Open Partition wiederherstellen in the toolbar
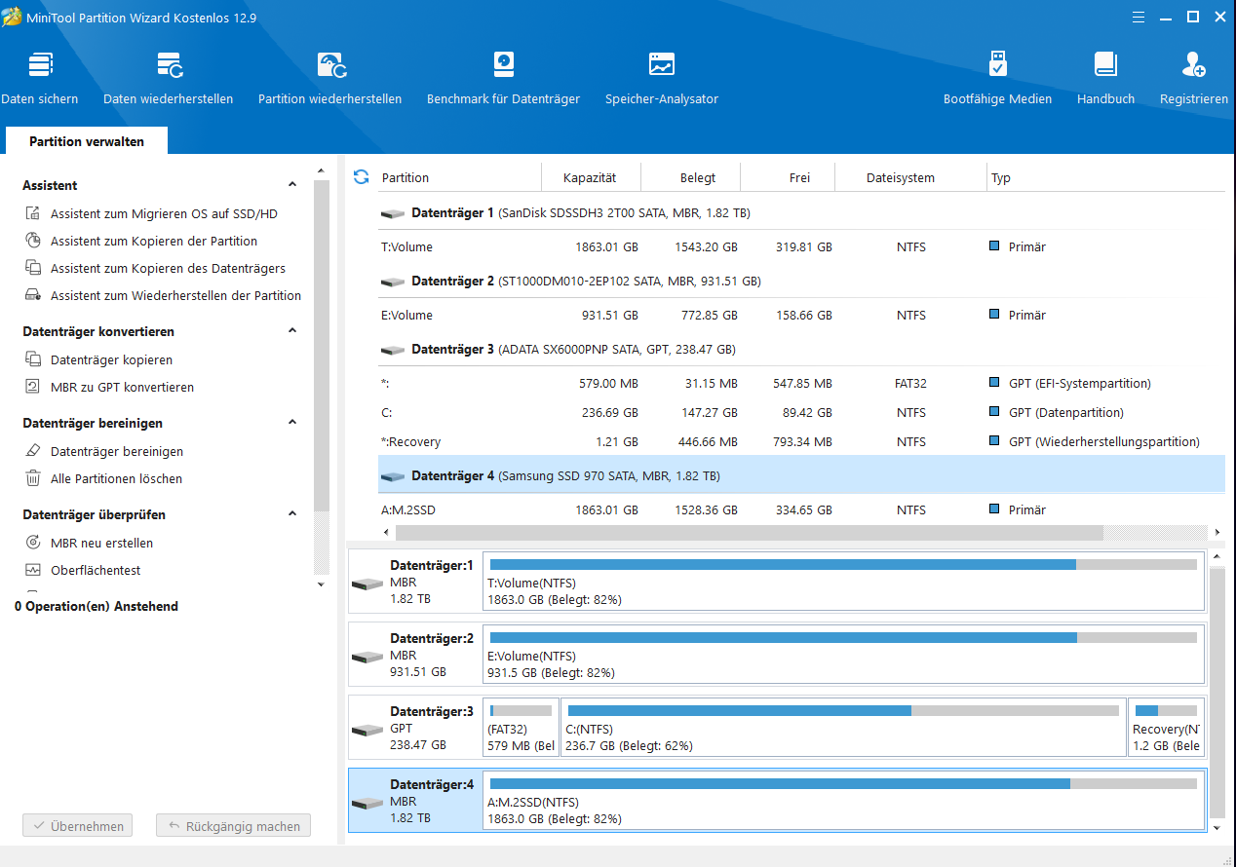 330,78
